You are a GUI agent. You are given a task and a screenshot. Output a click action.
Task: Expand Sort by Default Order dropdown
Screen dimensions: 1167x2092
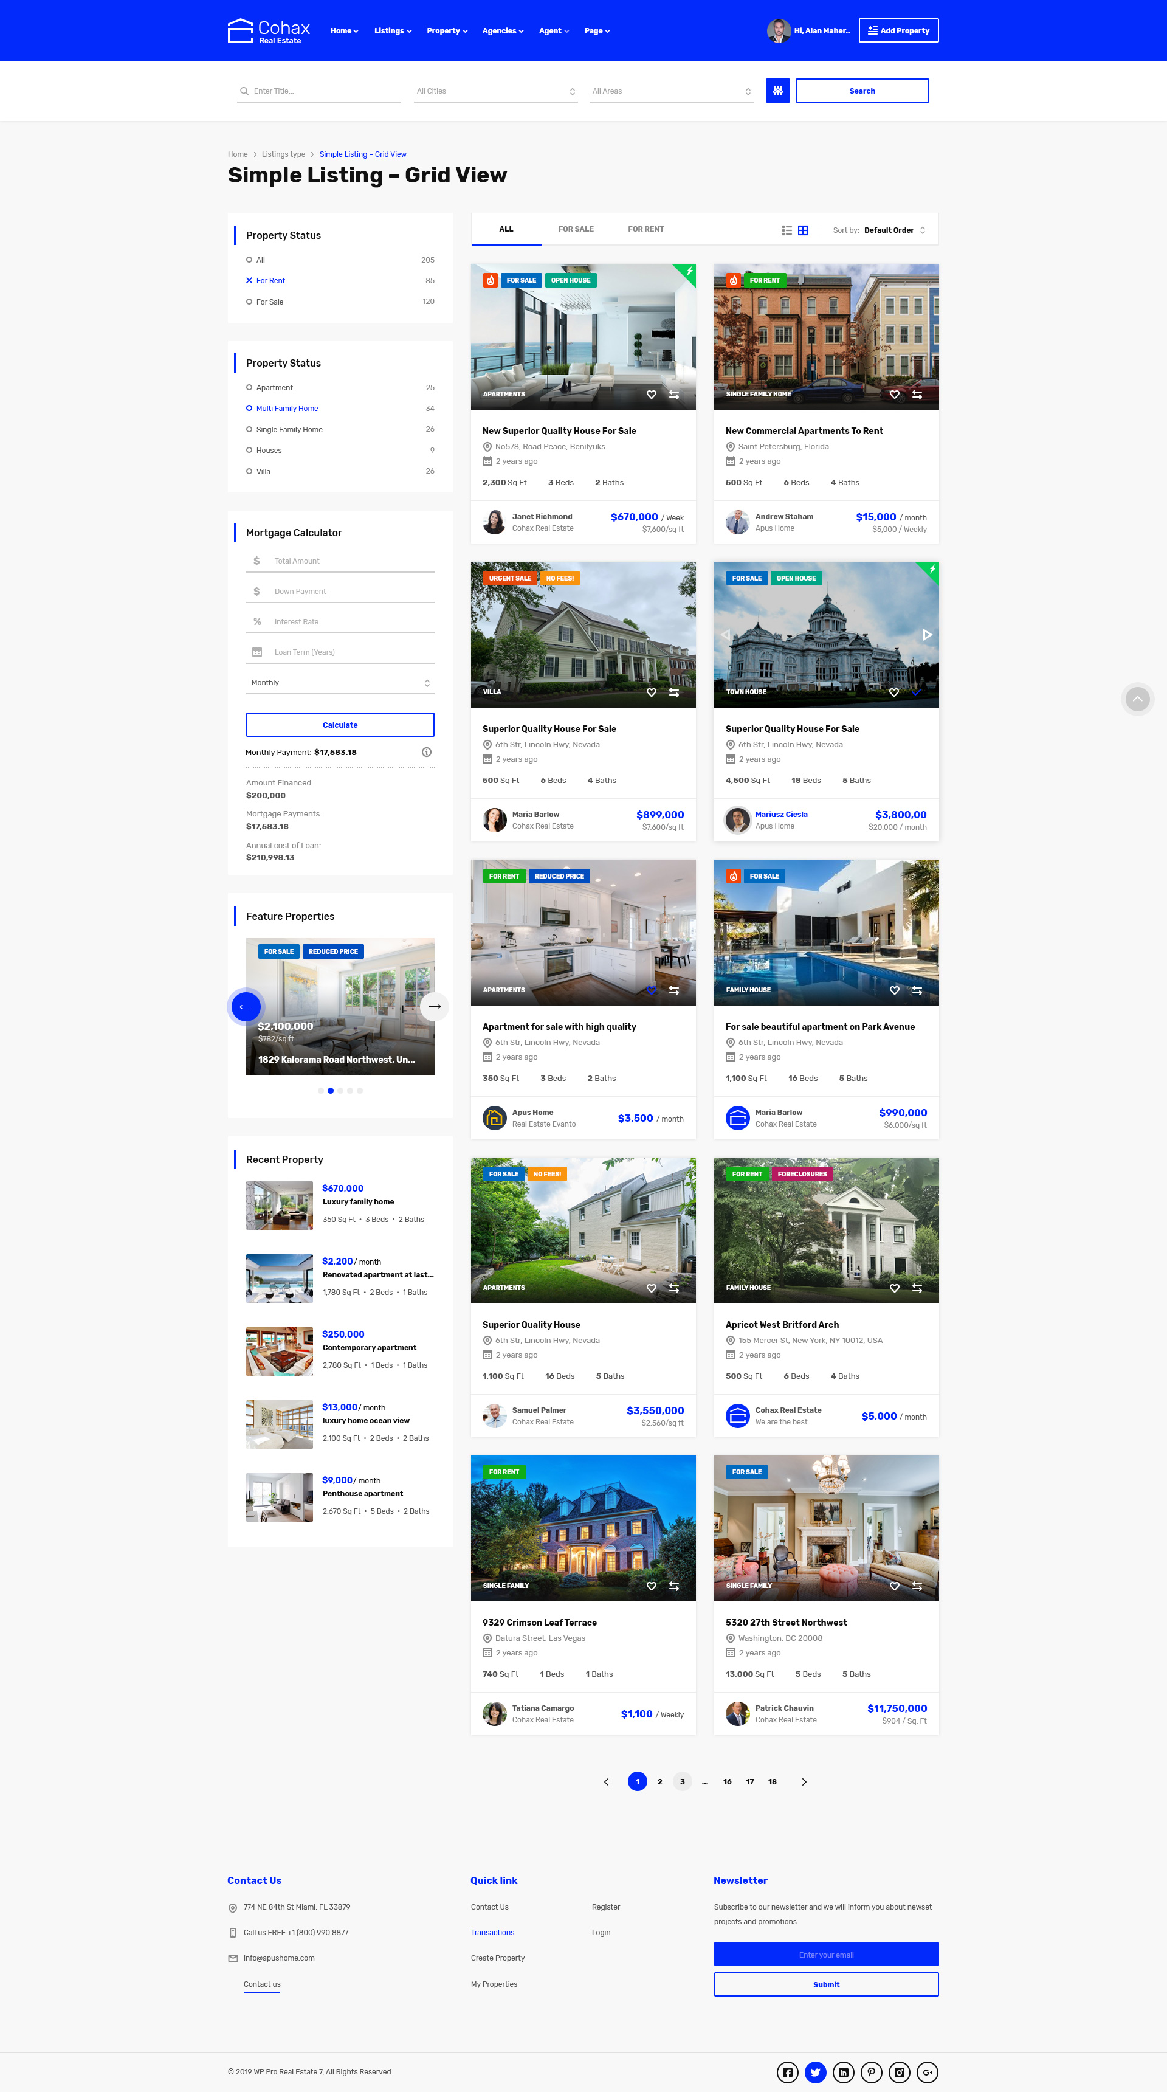pyautogui.click(x=894, y=230)
